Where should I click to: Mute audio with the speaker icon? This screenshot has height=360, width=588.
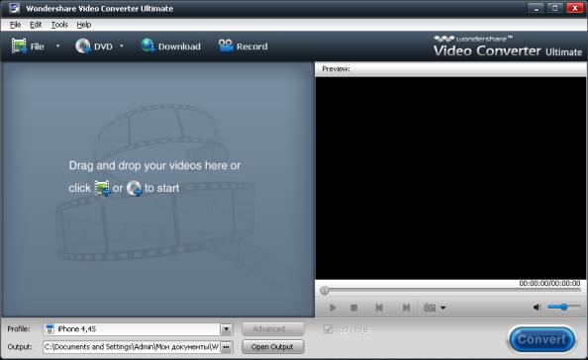537,308
